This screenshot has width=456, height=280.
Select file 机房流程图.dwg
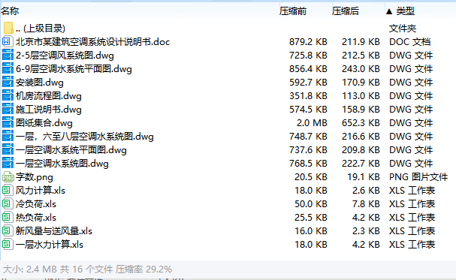(48, 96)
